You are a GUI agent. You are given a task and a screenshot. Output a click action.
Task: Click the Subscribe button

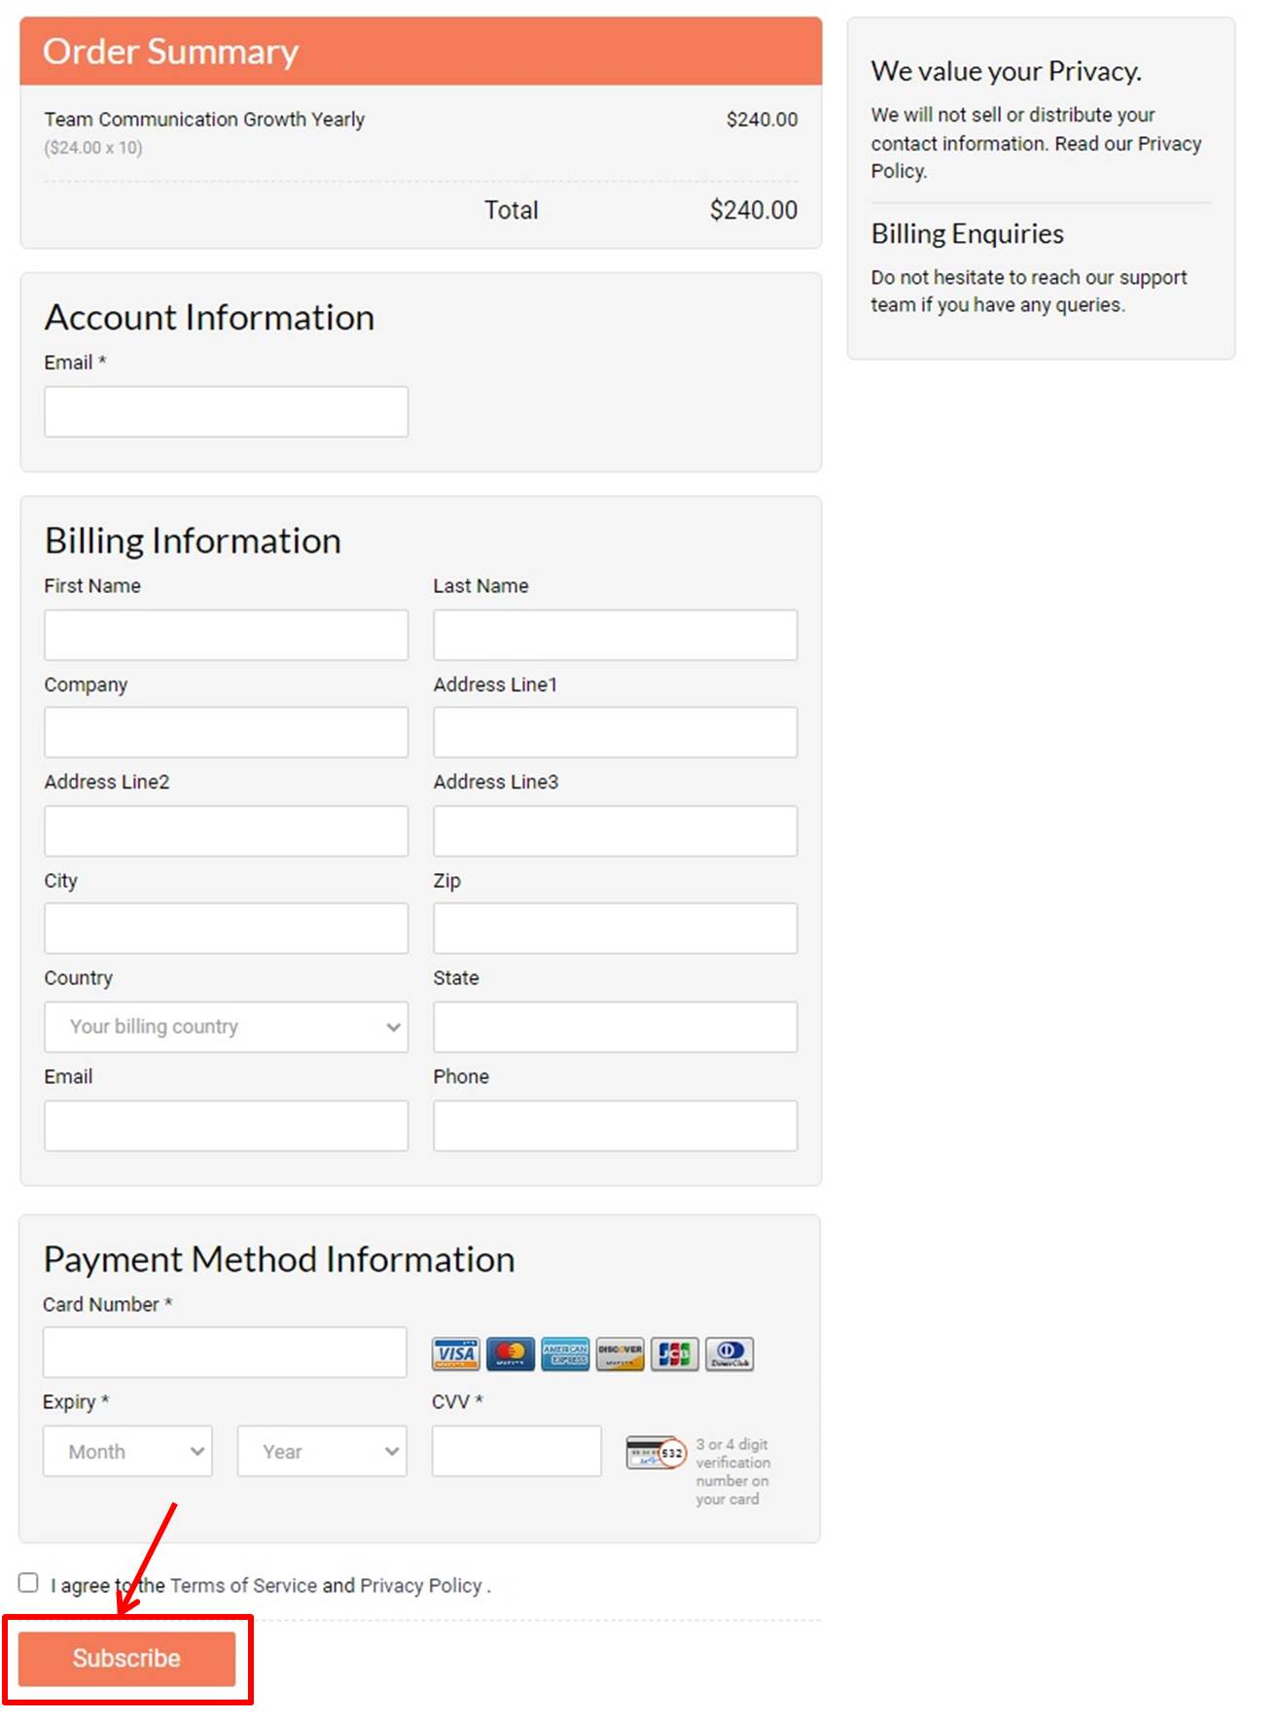tap(126, 1658)
